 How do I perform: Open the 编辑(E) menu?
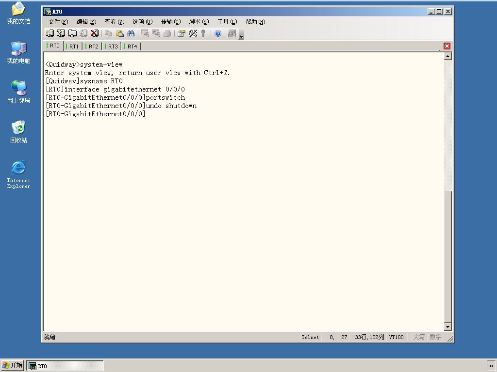(86, 21)
